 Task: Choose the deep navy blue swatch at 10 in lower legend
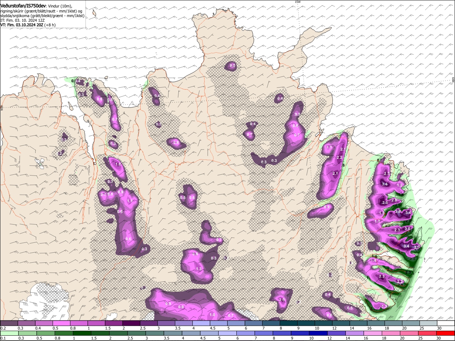(x=318, y=333)
